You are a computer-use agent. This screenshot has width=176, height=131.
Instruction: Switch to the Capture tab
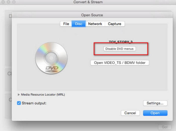tap(115, 24)
